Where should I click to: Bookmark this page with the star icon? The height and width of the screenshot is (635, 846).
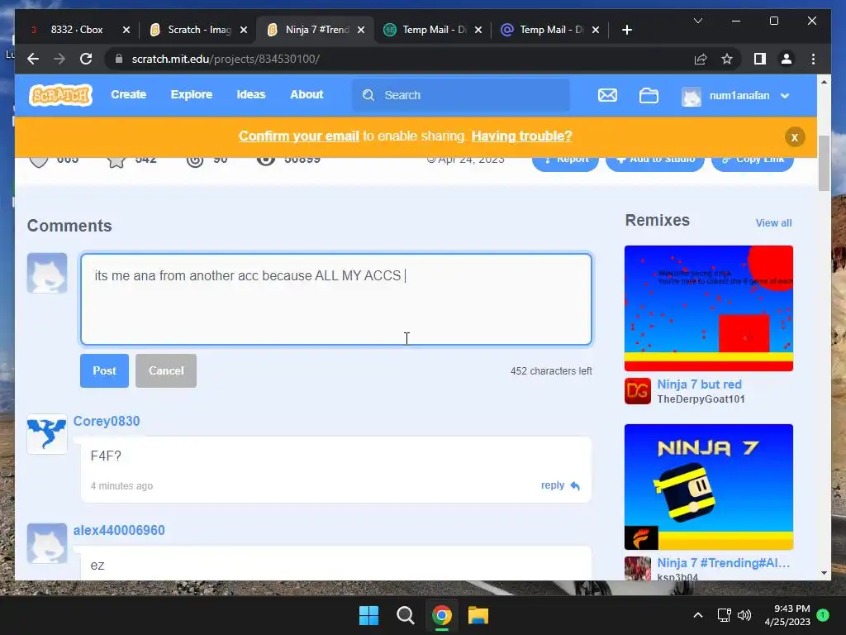point(727,59)
